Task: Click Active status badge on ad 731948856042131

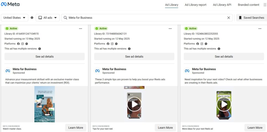Action: point(101,29)
